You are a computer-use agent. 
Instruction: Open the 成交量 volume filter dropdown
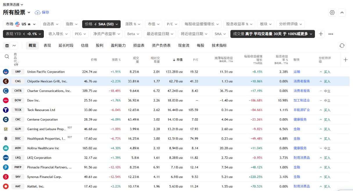coord(273,34)
